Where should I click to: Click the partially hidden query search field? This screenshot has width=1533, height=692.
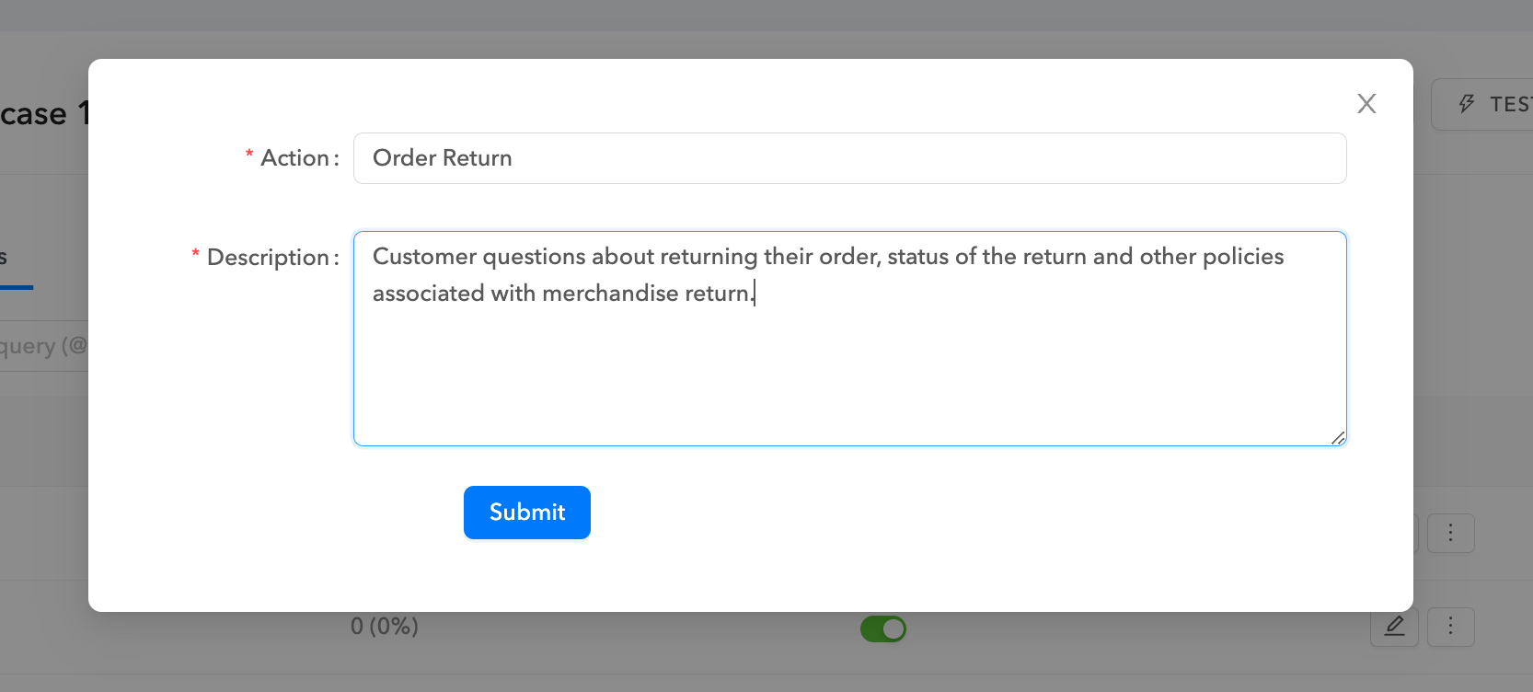pyautogui.click(x=43, y=346)
